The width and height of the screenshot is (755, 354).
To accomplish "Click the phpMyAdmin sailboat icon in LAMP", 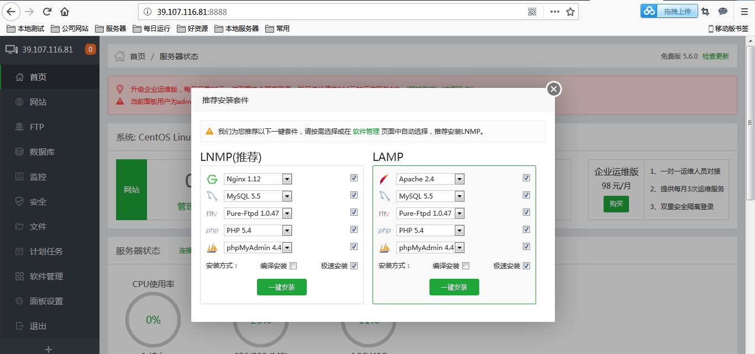I will [x=385, y=247].
